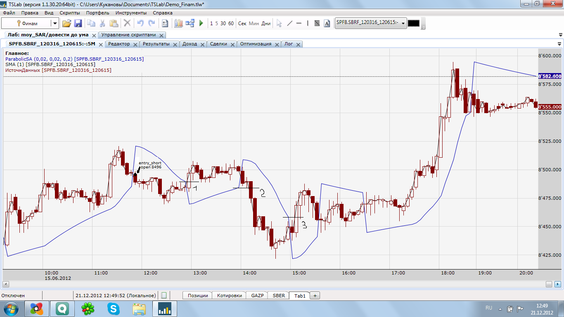Open the Котировки bottom tab
Image resolution: width=564 pixels, height=317 pixels.
pos(229,296)
